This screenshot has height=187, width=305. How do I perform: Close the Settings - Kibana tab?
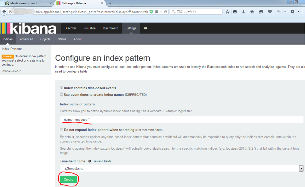(x=102, y=3)
